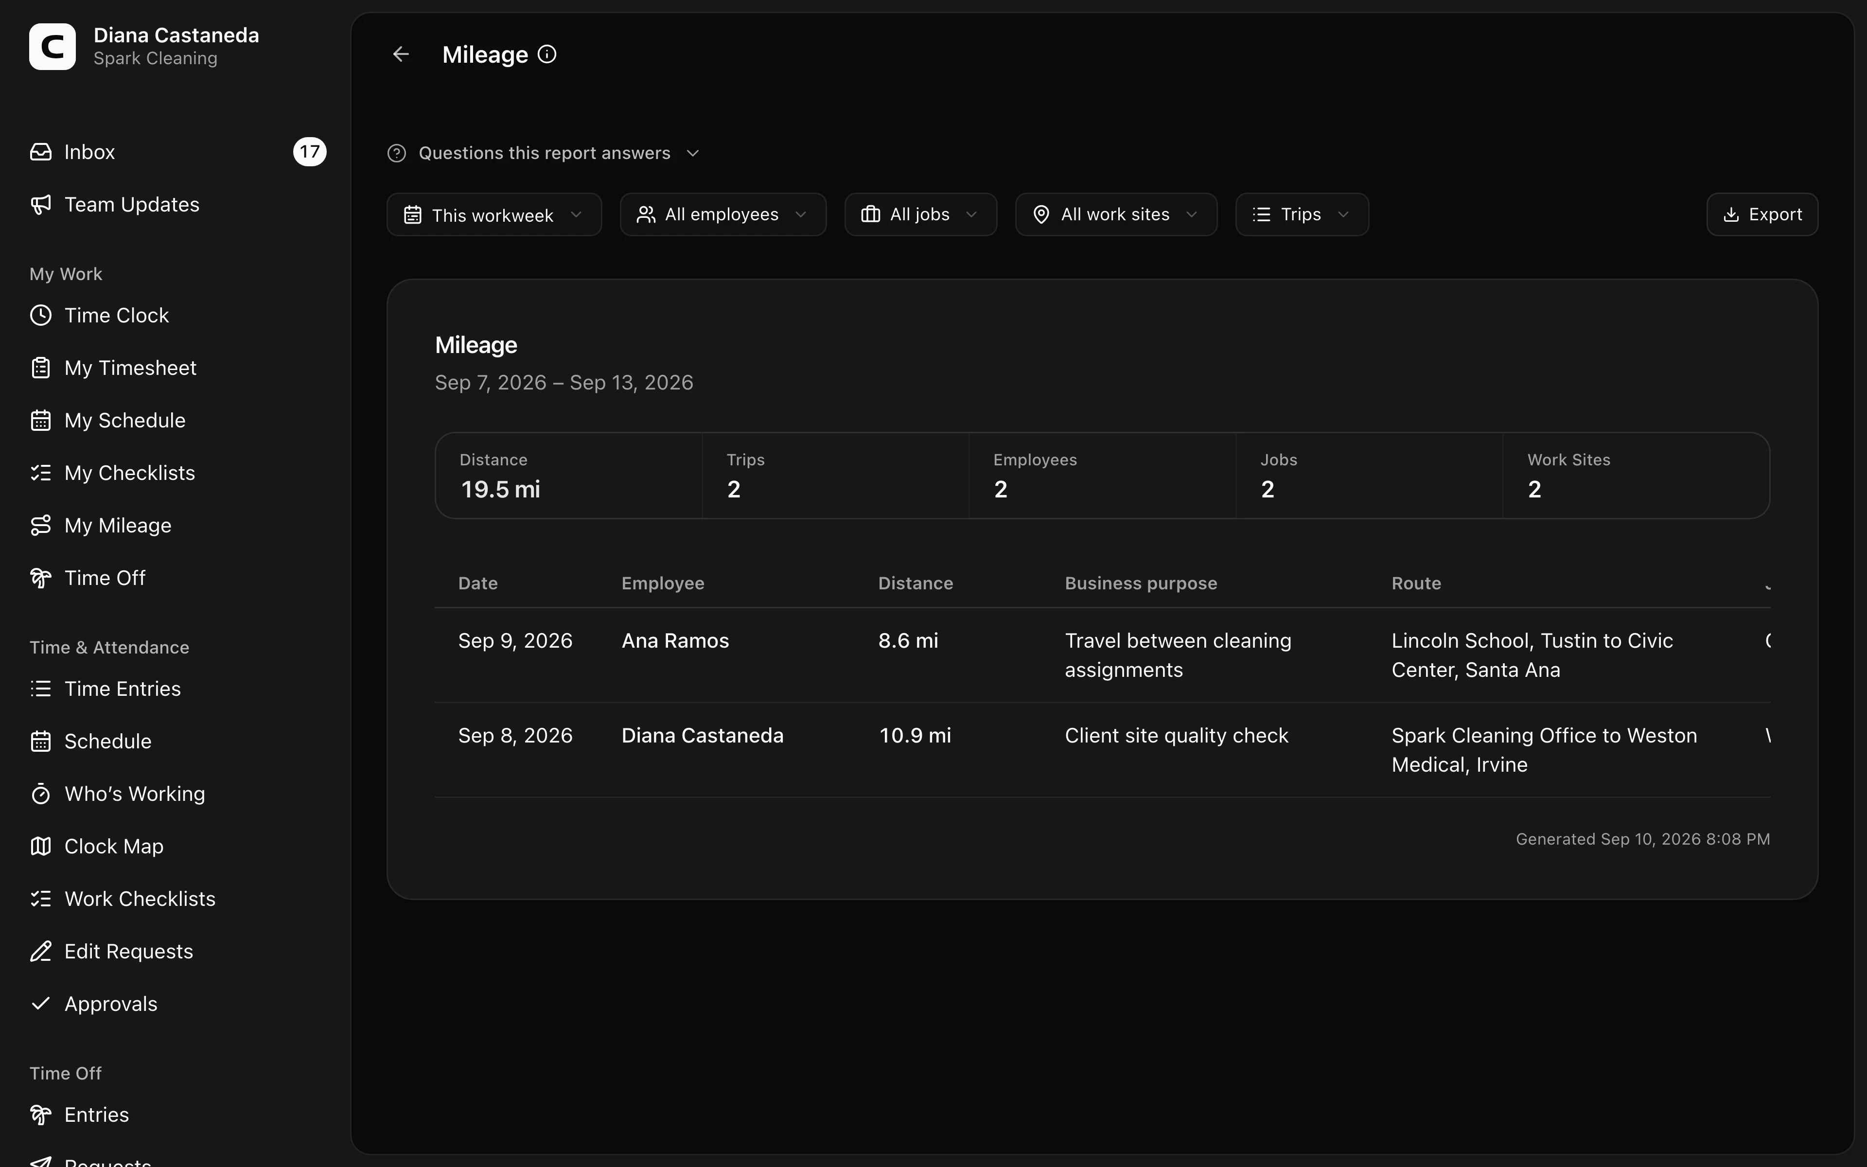
Task: Click the My Schedule calendar icon
Action: click(41, 421)
